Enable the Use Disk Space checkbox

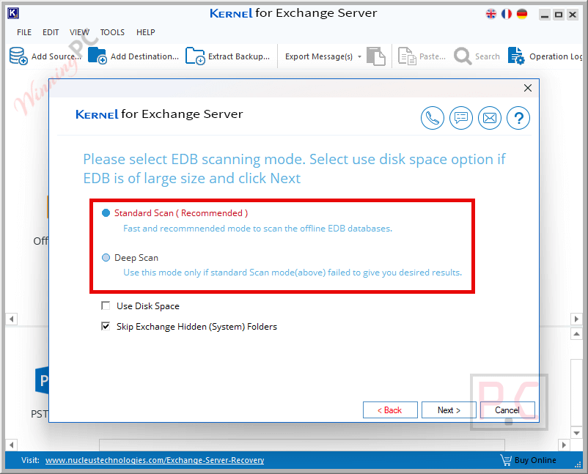coord(106,305)
